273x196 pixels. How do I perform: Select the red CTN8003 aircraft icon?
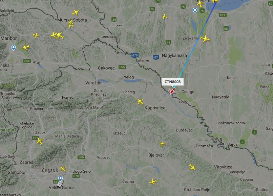(172, 91)
